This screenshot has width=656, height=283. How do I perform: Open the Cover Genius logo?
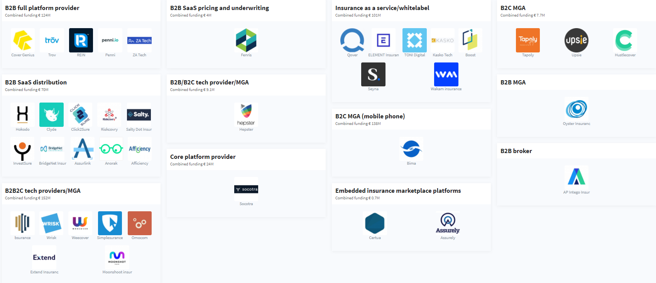coord(23,40)
